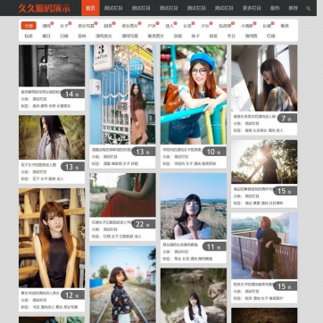The image size is (323, 323).
Task: Open the black-and-white street photo thumbnail
Action: [52, 66]
